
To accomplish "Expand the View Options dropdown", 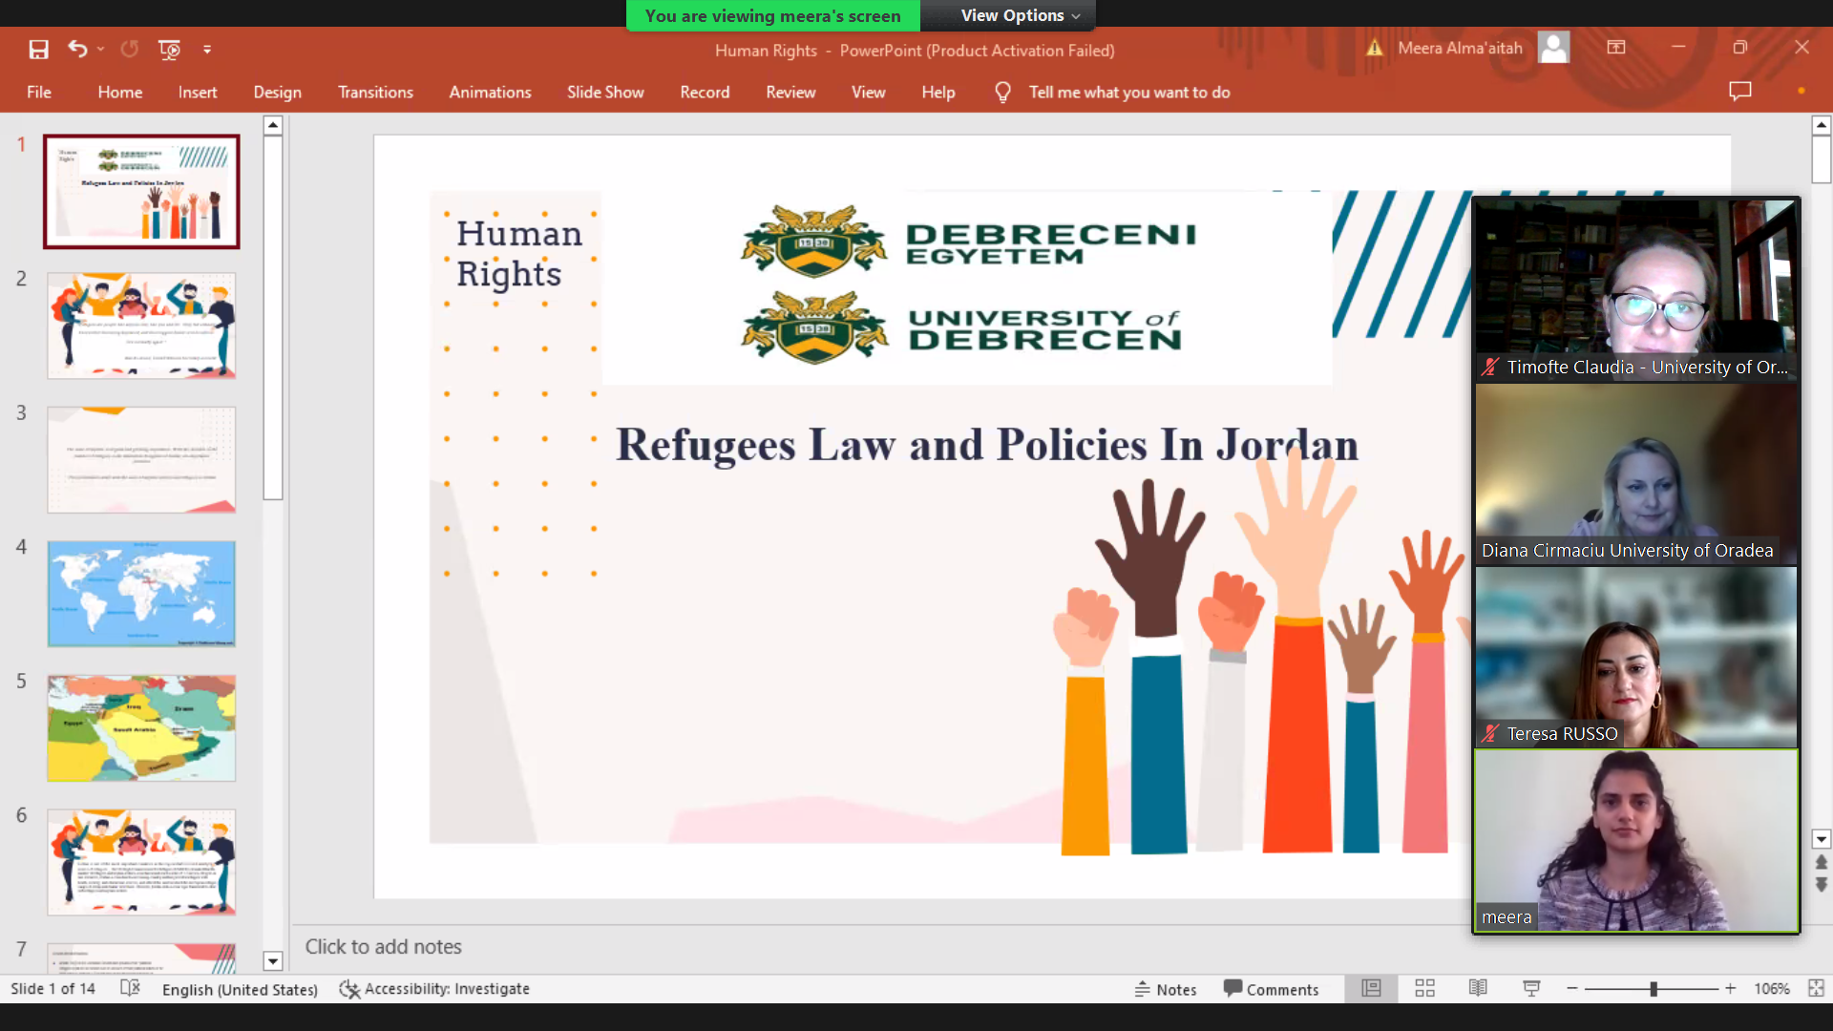I will point(1020,15).
